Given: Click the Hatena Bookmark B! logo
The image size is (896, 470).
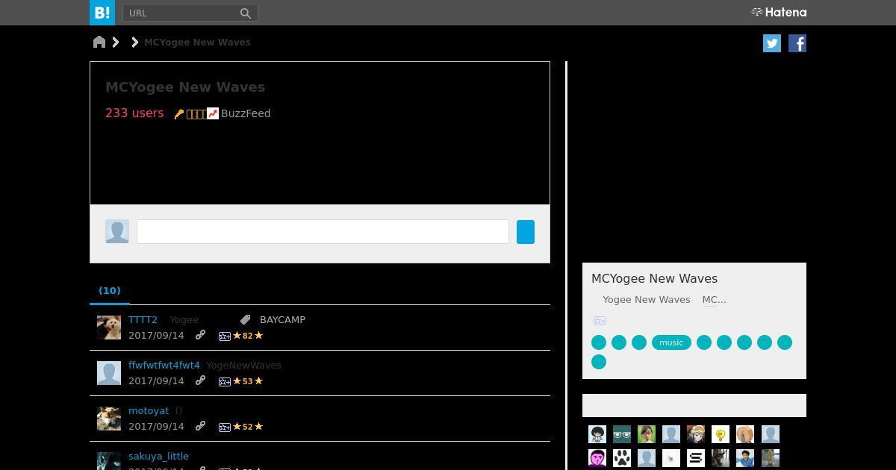Looking at the screenshot, I should (102, 13).
